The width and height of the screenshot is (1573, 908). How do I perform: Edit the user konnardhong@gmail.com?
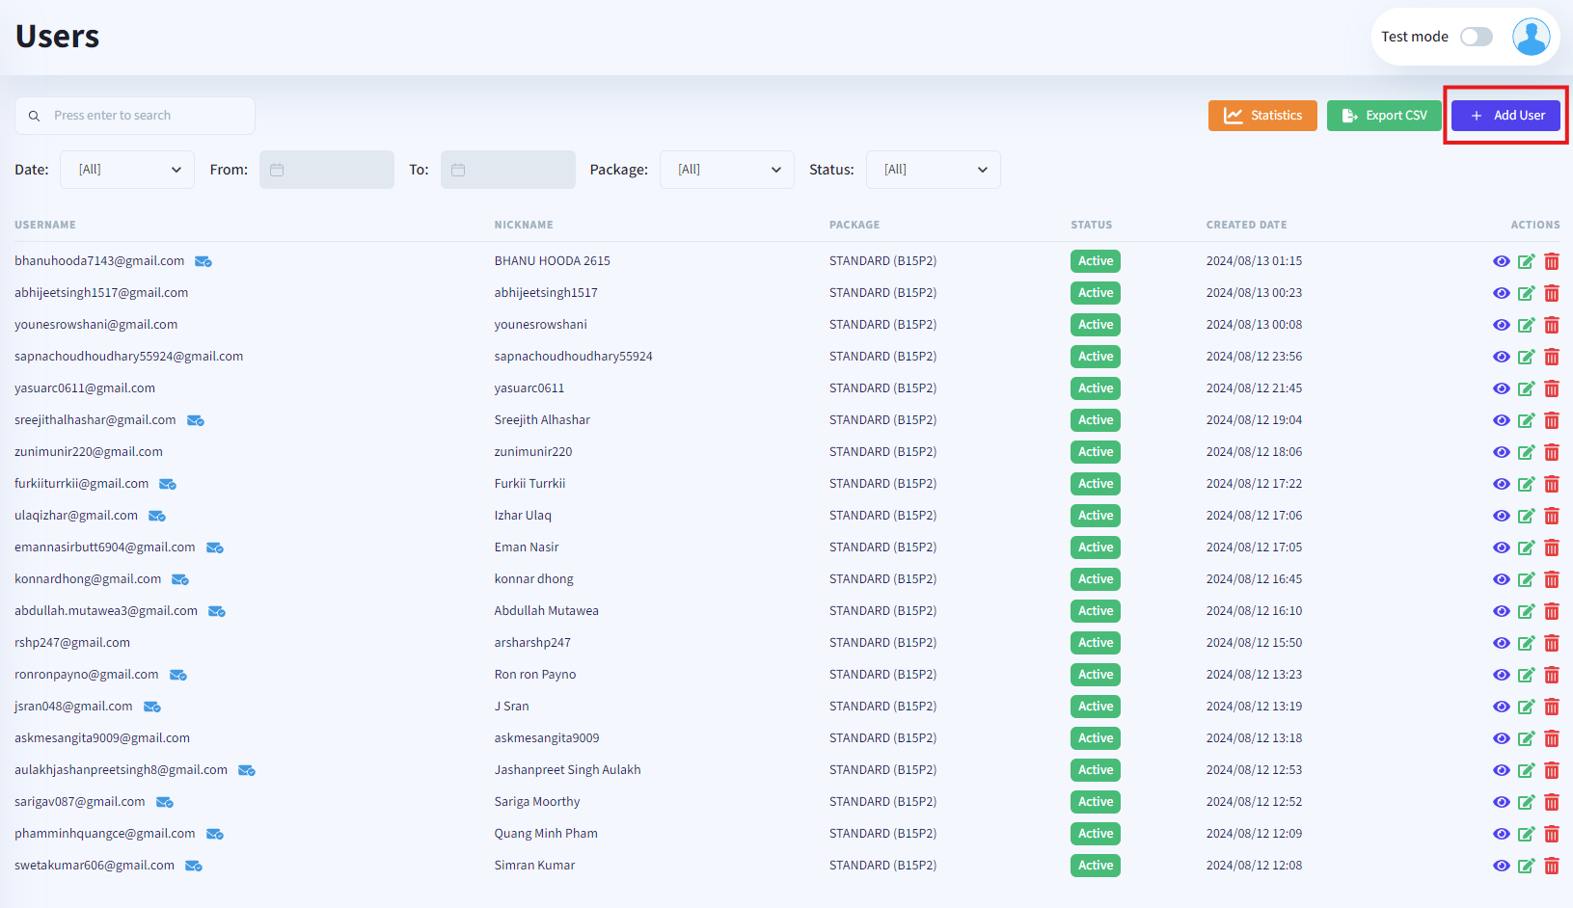click(x=1526, y=579)
